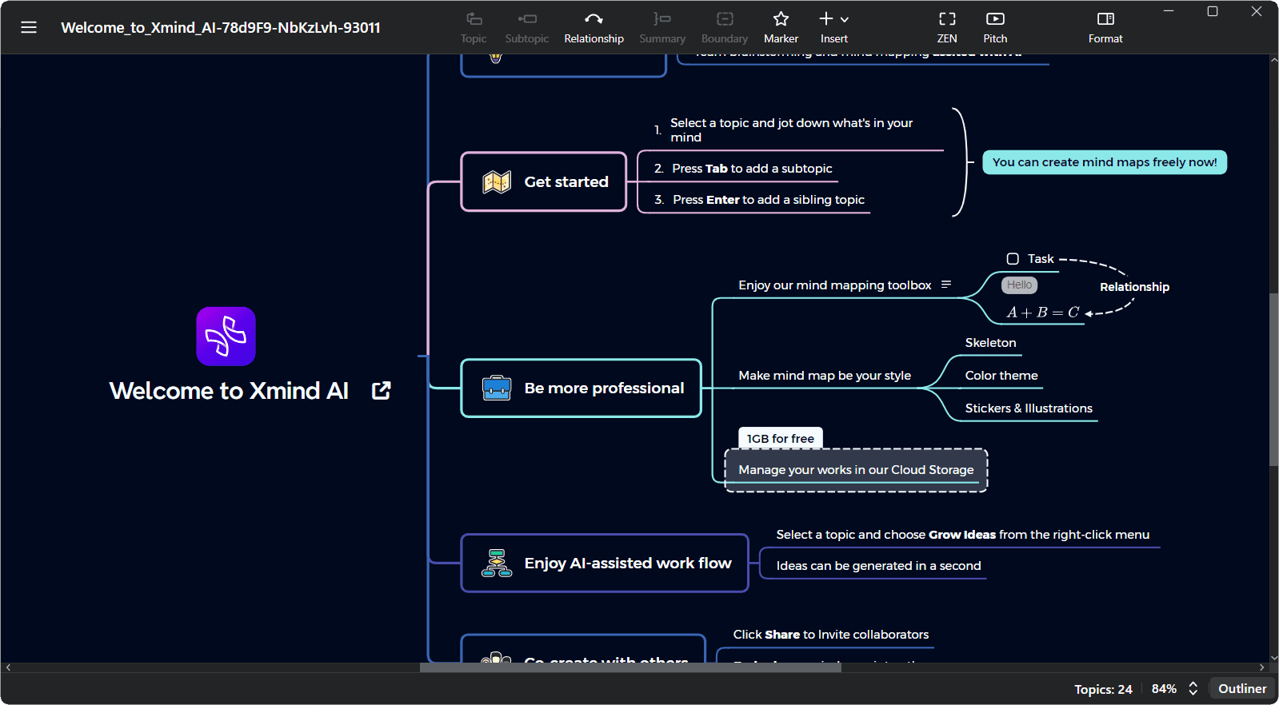The image size is (1279, 705).
Task: Start Pitch presentation mode
Action: click(x=995, y=27)
